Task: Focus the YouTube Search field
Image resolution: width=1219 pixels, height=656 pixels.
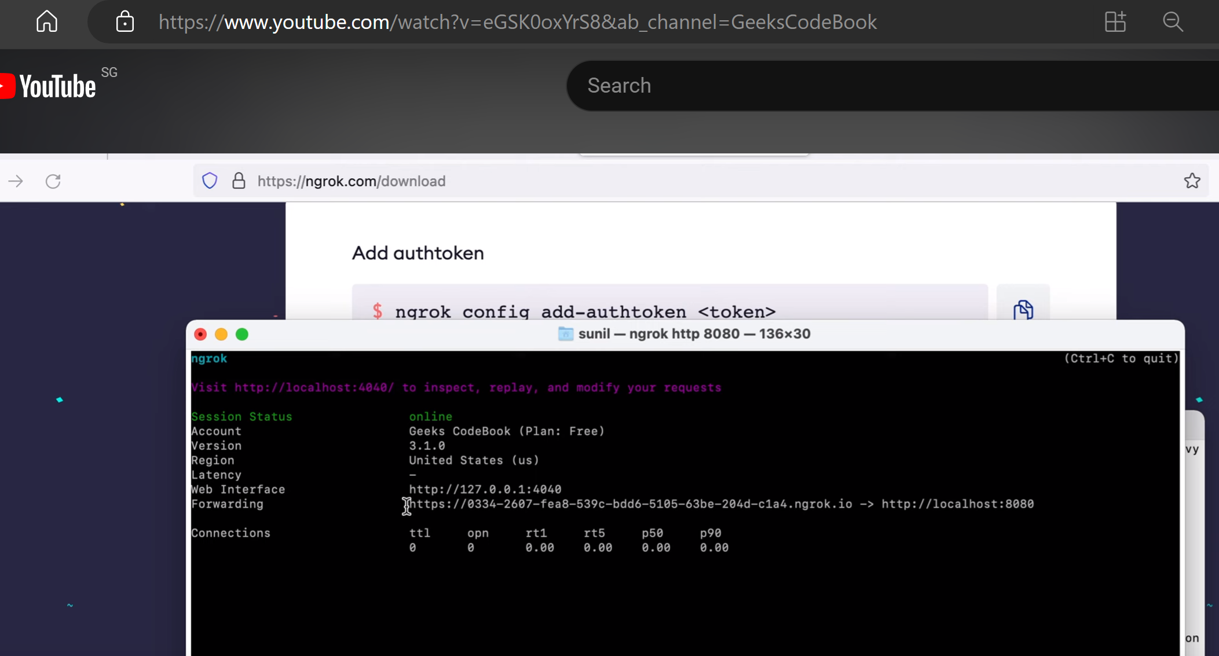Action: [892, 86]
